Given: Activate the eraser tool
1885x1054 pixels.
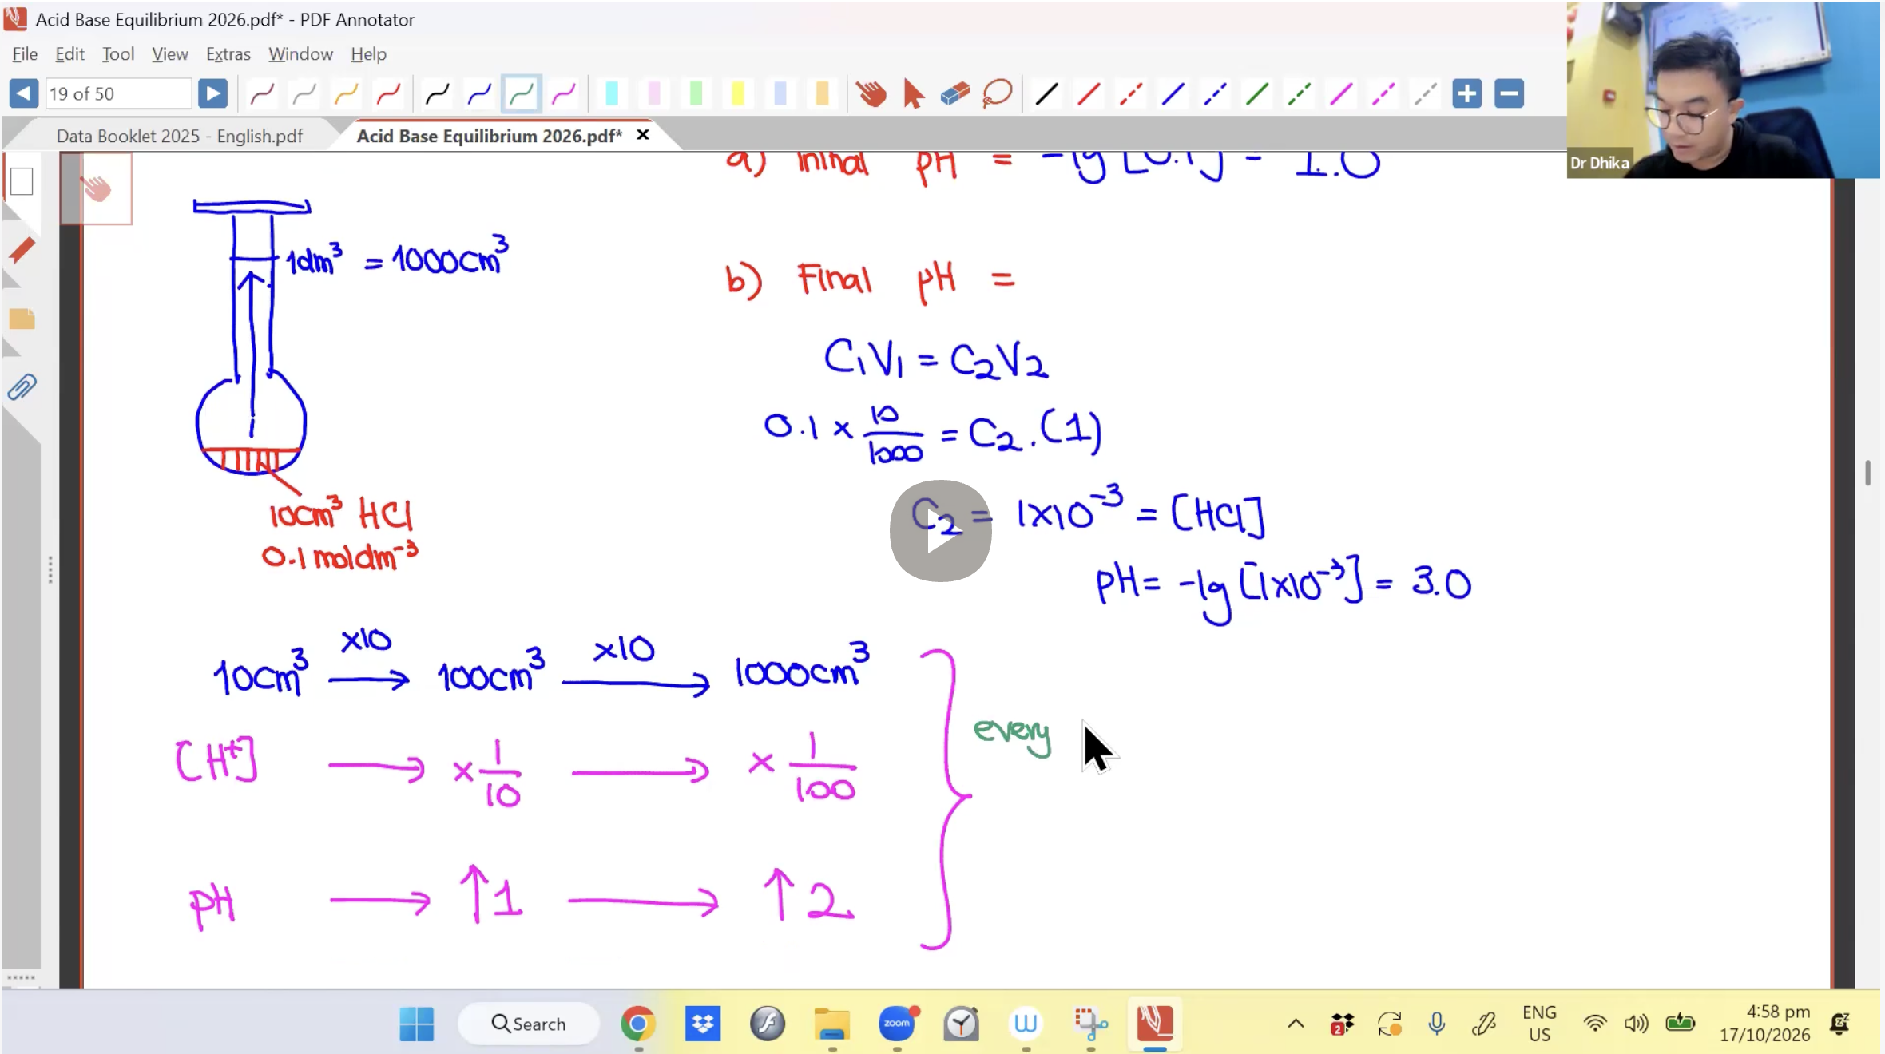Looking at the screenshot, I should point(955,94).
